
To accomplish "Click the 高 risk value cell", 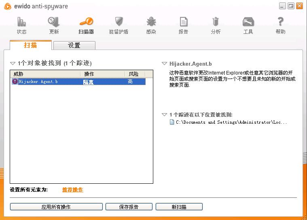I will [130, 81].
